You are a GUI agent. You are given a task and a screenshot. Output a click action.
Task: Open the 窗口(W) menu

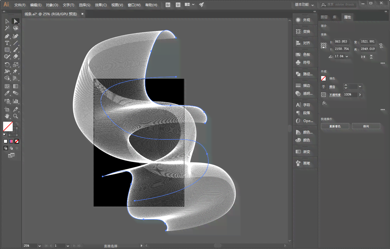[134, 5]
